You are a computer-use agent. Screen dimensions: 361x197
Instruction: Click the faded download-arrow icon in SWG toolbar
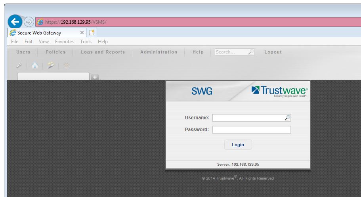pos(66,66)
